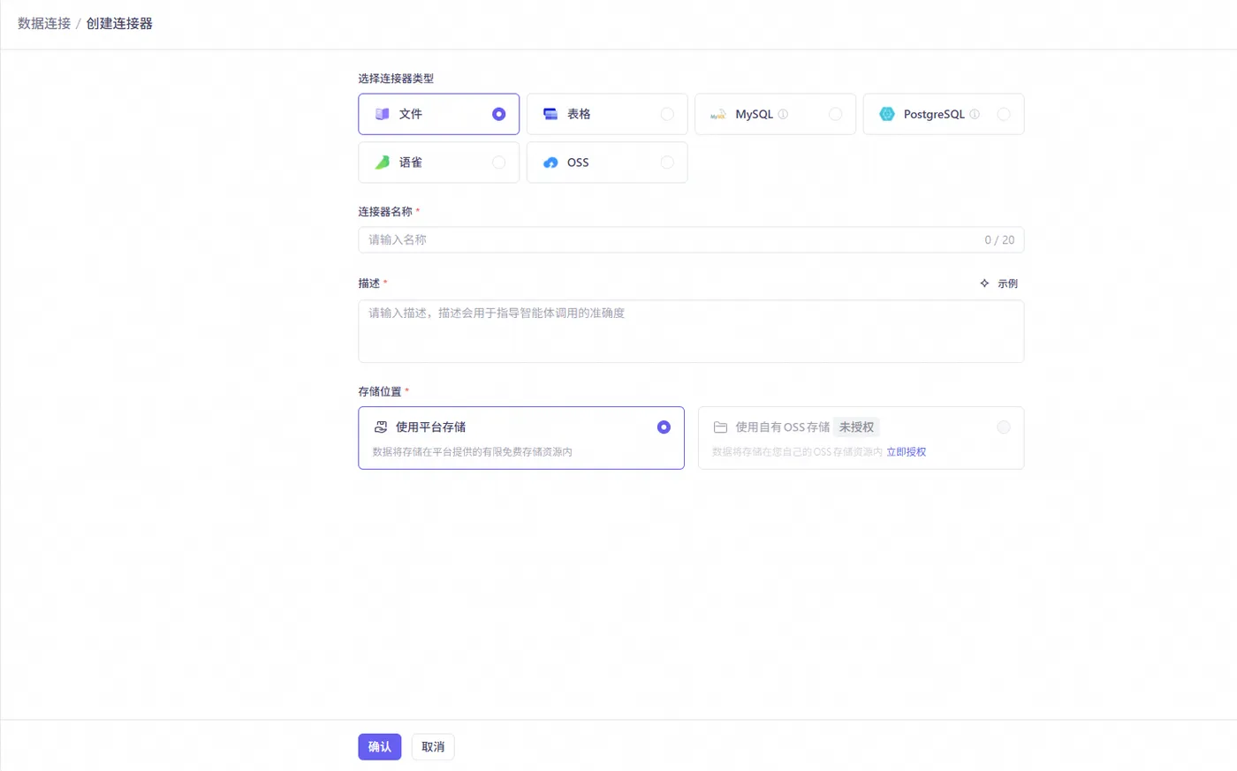1237x771 pixels.
Task: Click the 存储位置 field label
Action: pyautogui.click(x=380, y=392)
